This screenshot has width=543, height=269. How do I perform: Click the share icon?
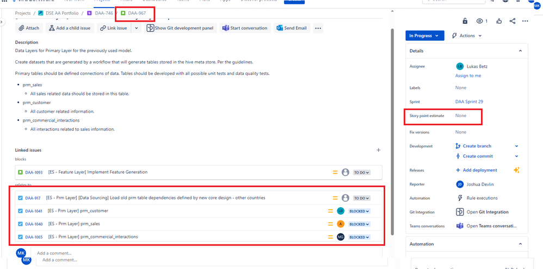pyautogui.click(x=513, y=21)
